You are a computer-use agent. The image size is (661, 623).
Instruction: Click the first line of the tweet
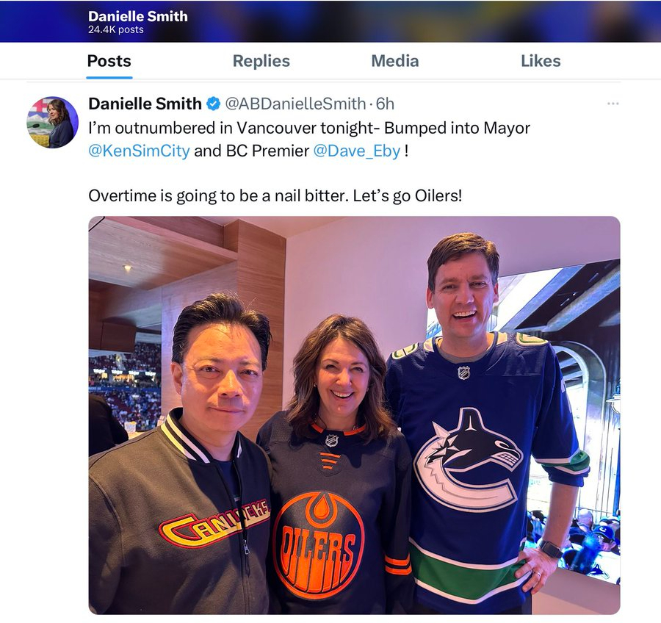[309, 128]
